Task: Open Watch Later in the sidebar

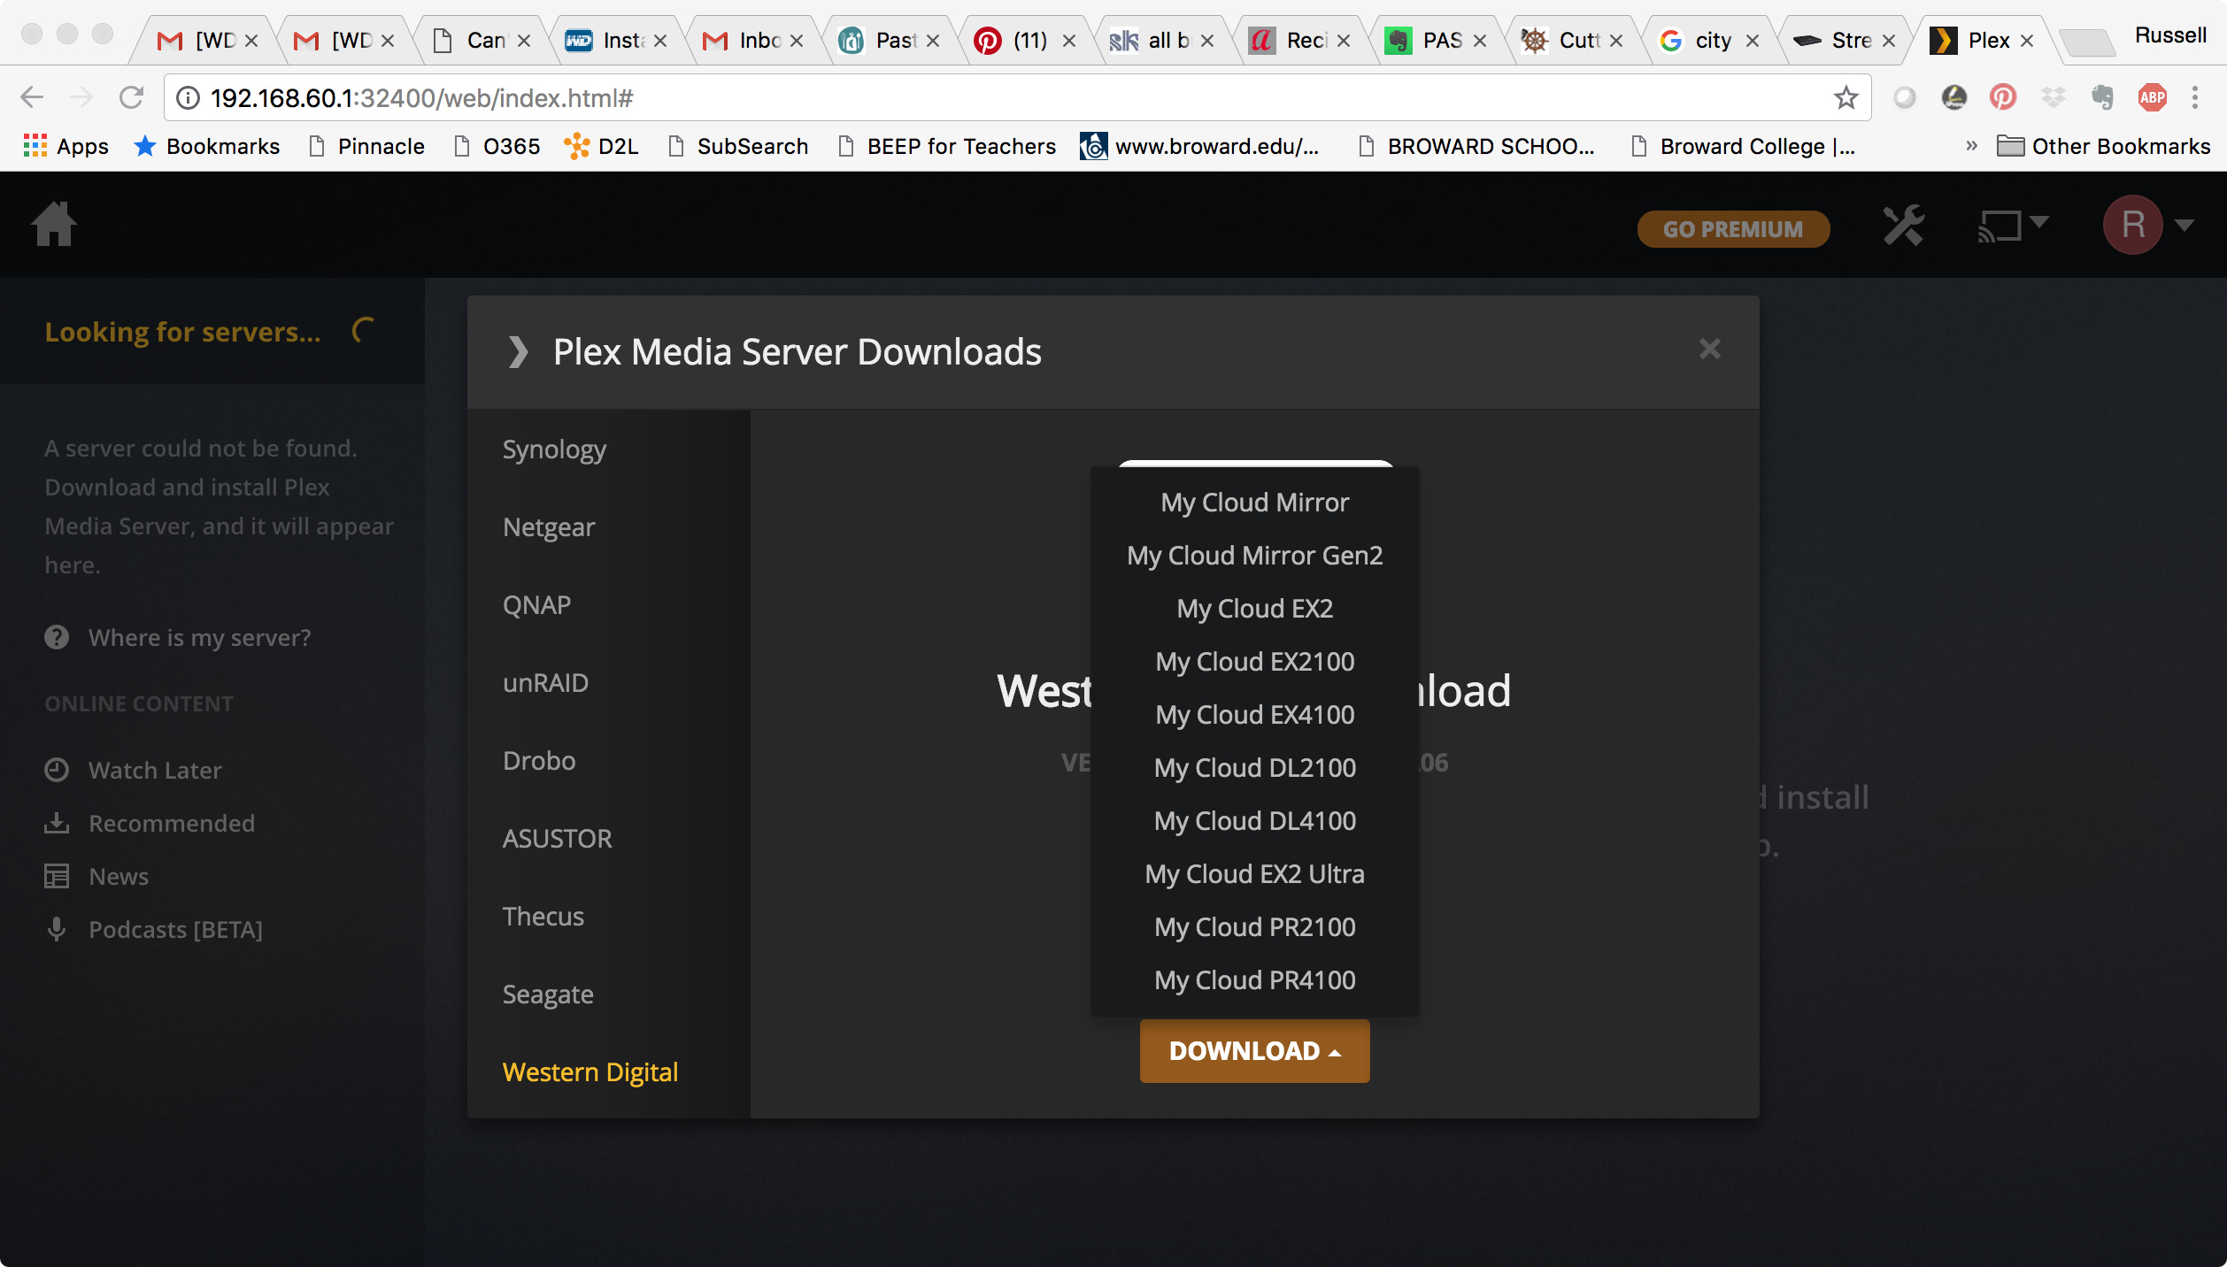Action: (155, 771)
